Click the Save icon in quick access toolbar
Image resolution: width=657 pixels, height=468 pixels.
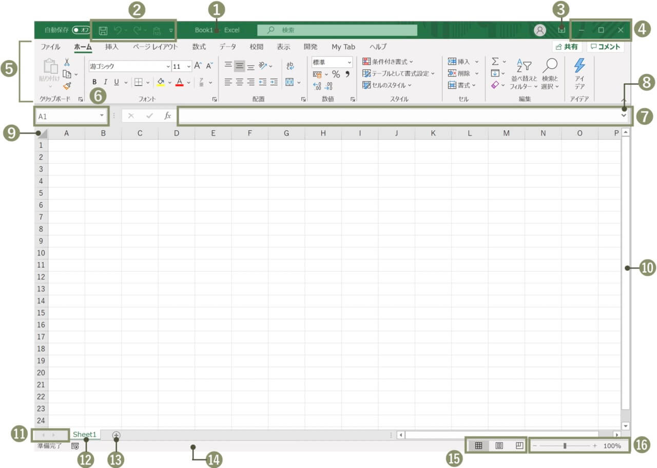click(103, 31)
